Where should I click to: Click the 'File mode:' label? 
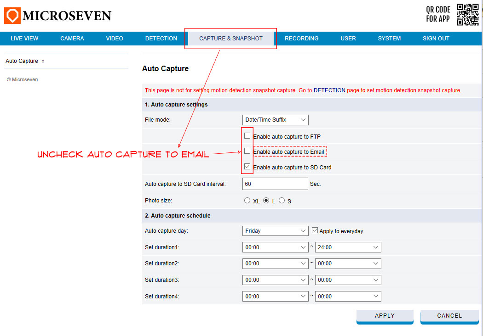pos(157,120)
